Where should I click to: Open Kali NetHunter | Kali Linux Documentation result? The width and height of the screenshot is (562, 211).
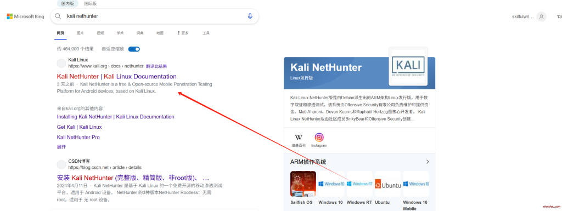click(x=116, y=76)
